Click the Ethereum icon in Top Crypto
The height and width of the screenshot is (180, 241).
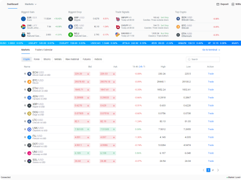pos(178,35)
